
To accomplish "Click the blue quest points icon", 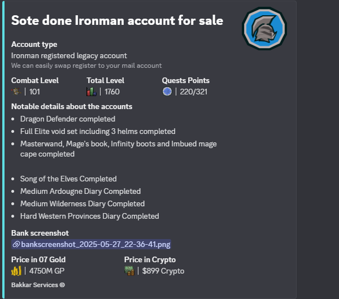I will [x=167, y=92].
